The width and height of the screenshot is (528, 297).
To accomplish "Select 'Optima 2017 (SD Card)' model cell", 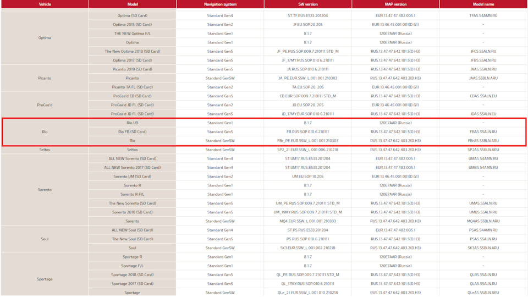I will tap(133, 61).
